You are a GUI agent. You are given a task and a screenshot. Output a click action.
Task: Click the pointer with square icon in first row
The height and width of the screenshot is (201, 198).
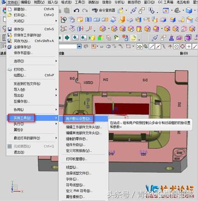[x=152, y=11]
